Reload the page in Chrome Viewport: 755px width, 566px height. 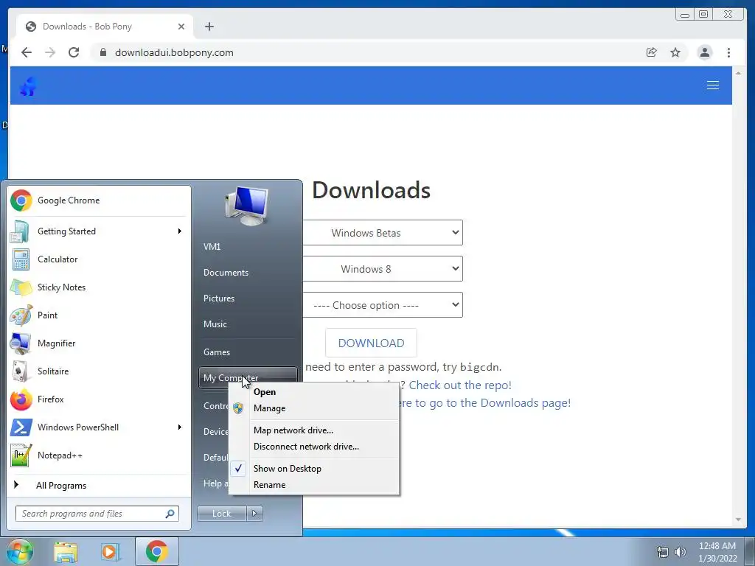74,52
